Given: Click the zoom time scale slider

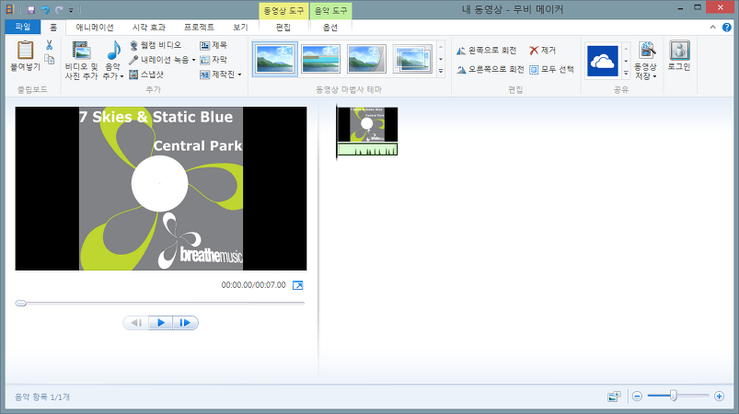Looking at the screenshot, I should point(674,397).
